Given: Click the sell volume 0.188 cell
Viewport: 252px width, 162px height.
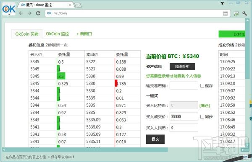Looking at the screenshot, I should coord(121,62).
